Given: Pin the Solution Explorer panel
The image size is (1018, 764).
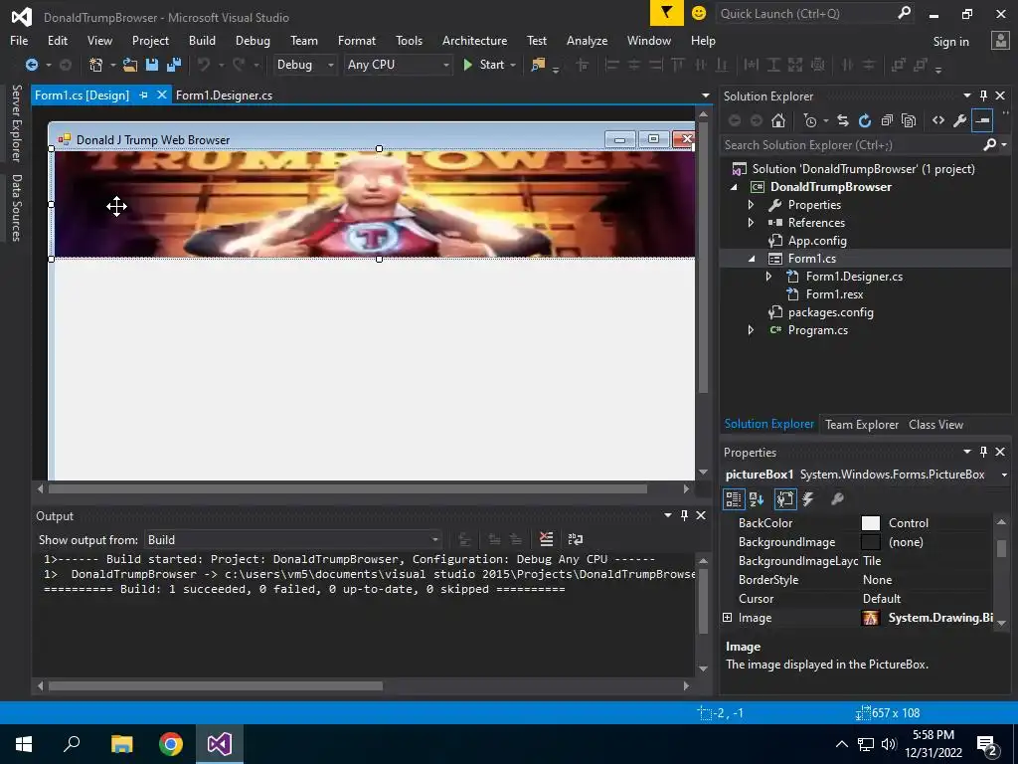Looking at the screenshot, I should pyautogui.click(x=983, y=96).
